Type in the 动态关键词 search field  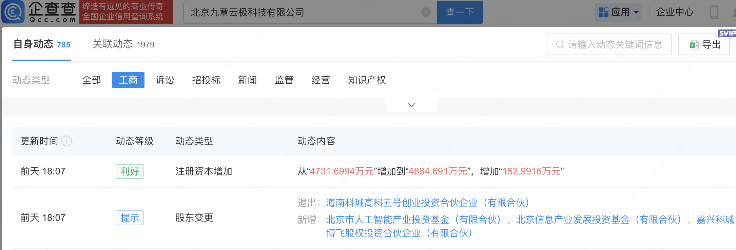click(x=614, y=44)
